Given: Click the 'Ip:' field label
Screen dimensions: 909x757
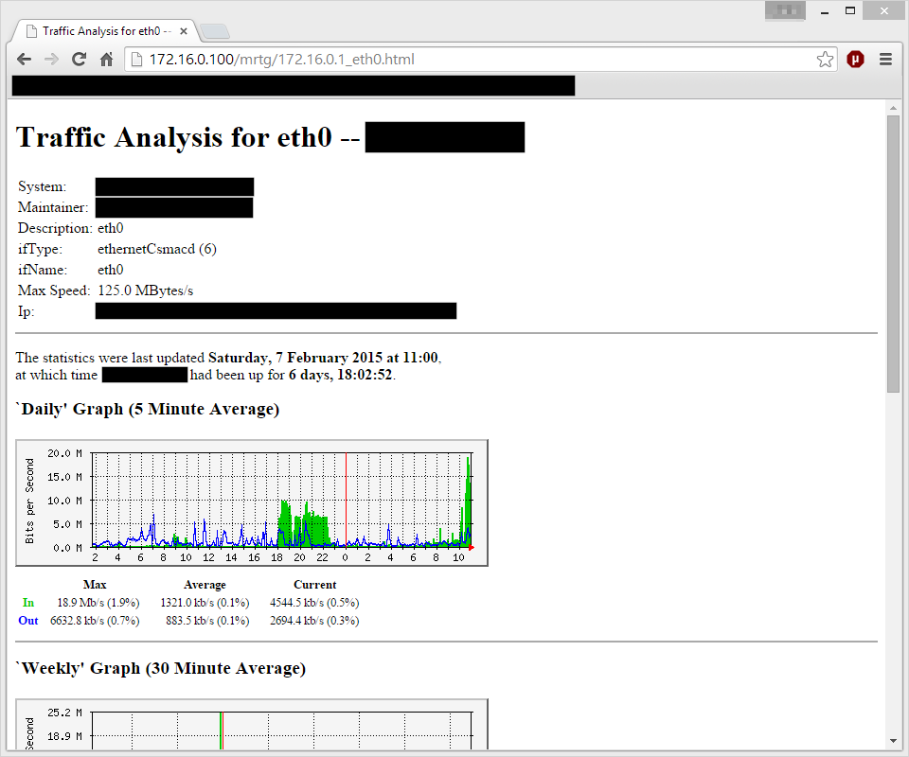Looking at the screenshot, I should (x=27, y=311).
